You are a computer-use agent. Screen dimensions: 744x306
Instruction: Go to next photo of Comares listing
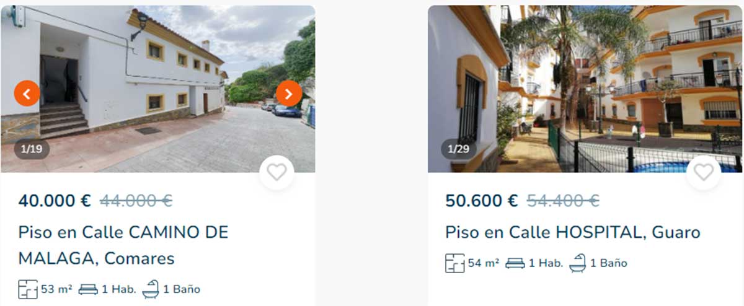click(x=289, y=94)
